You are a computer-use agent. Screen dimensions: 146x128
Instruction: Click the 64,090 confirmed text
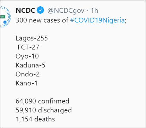tap(42, 101)
